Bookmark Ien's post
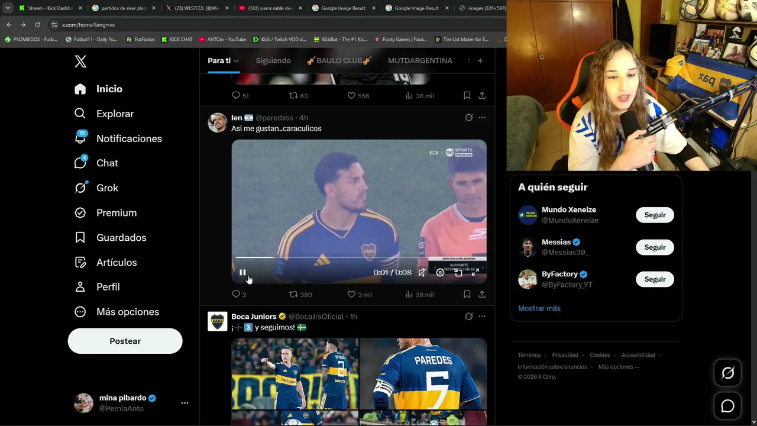 467,294
